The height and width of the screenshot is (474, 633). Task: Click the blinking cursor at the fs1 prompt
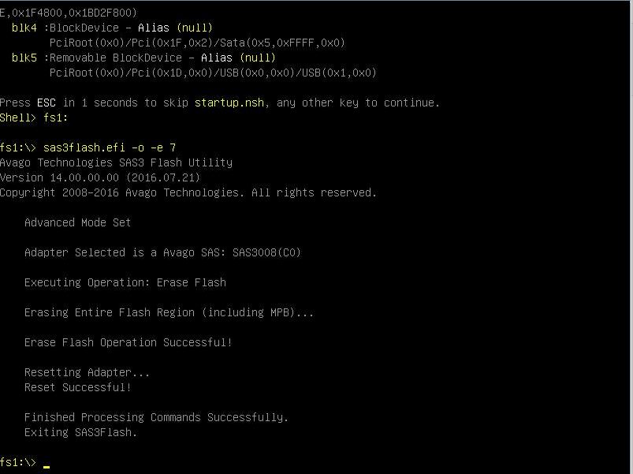[x=47, y=465]
